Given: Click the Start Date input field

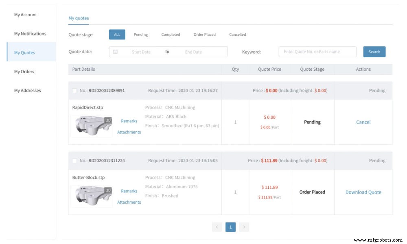Looking at the screenshot, I should click(x=140, y=52).
